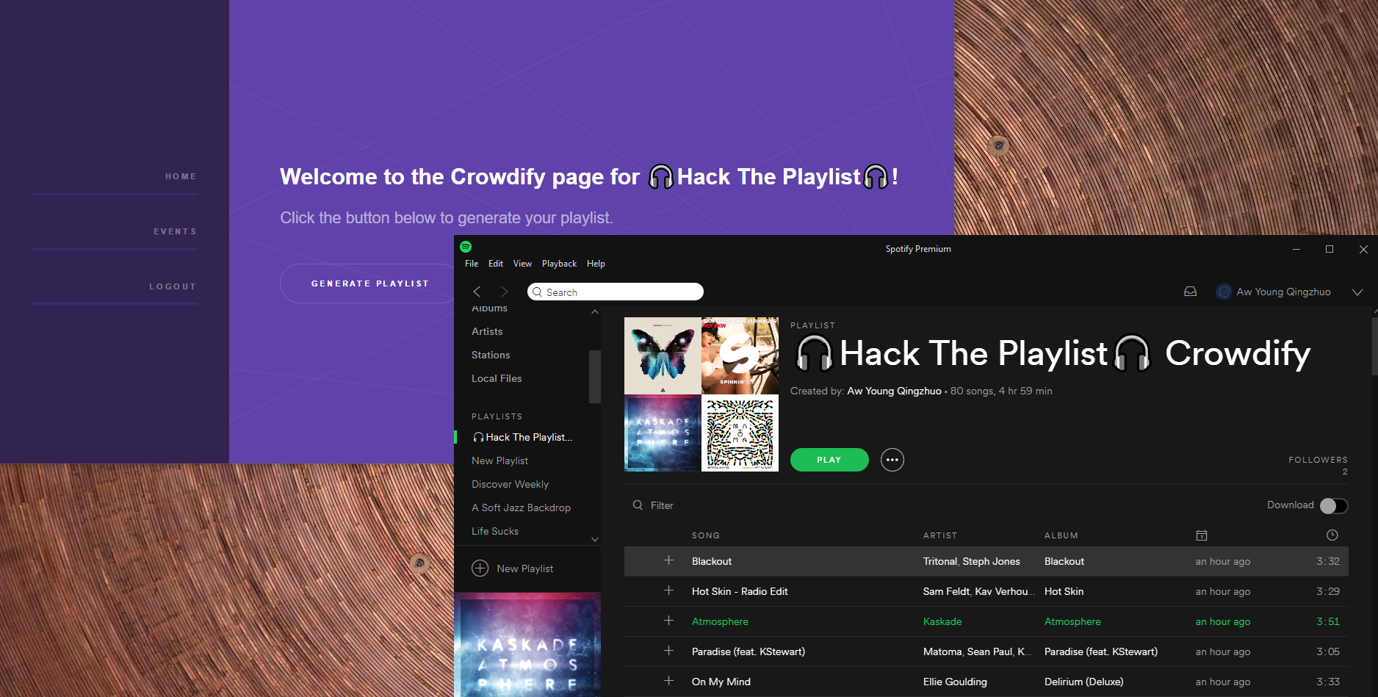Click the FOLLOWERS count label
Image resolution: width=1378 pixels, height=697 pixels.
tap(1318, 460)
